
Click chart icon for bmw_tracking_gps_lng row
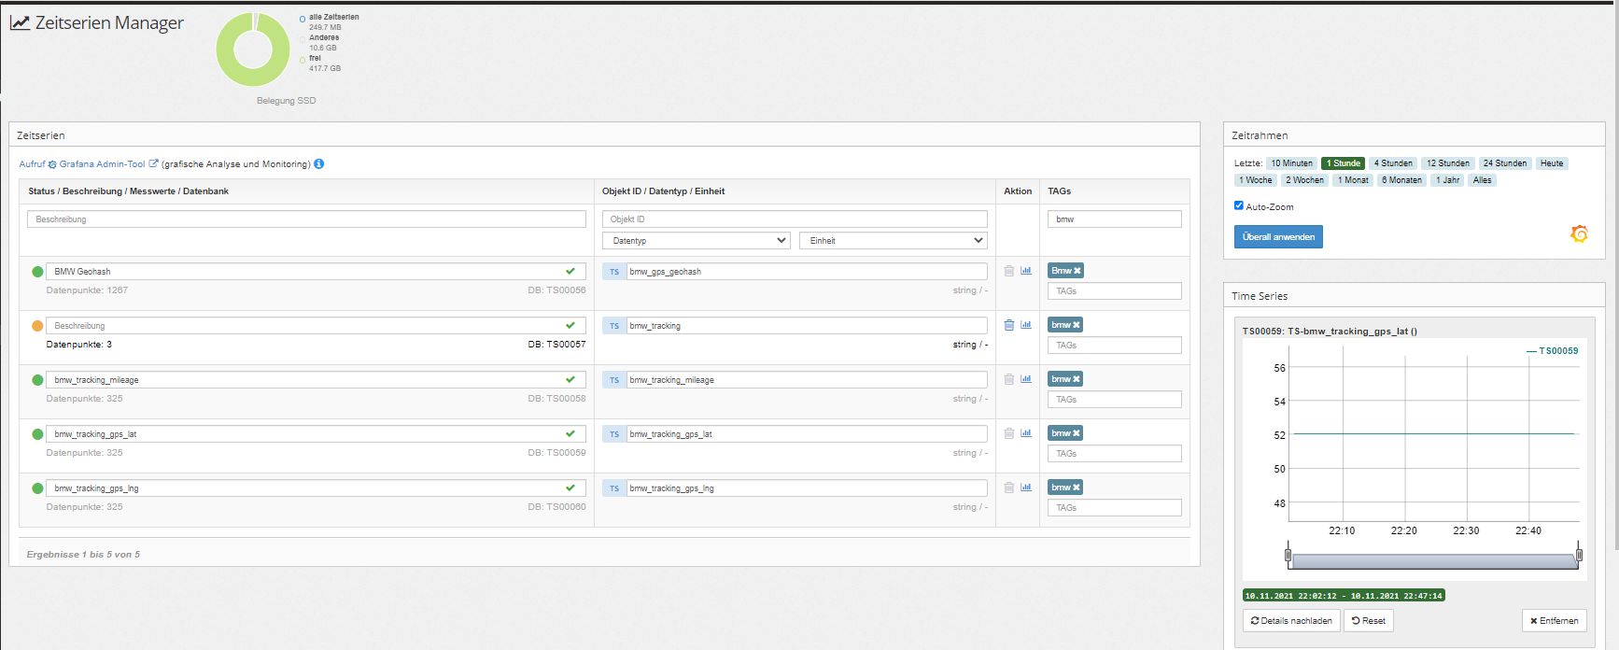pyautogui.click(x=1026, y=487)
